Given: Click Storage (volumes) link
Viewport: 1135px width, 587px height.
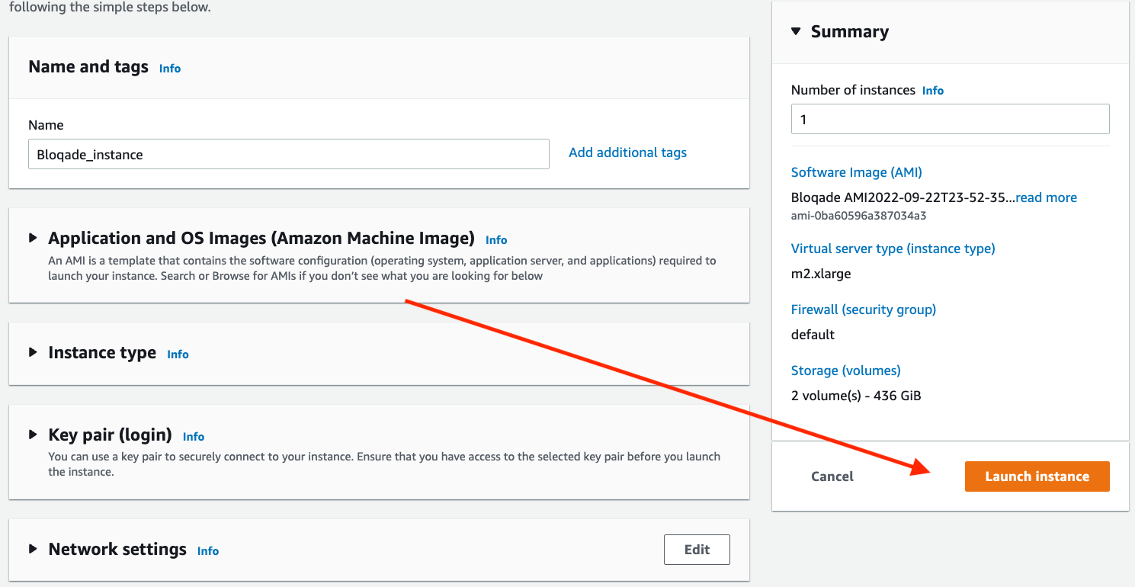Looking at the screenshot, I should (846, 370).
